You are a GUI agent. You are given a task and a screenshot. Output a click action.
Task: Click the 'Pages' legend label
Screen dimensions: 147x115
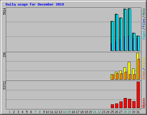(144, 35)
